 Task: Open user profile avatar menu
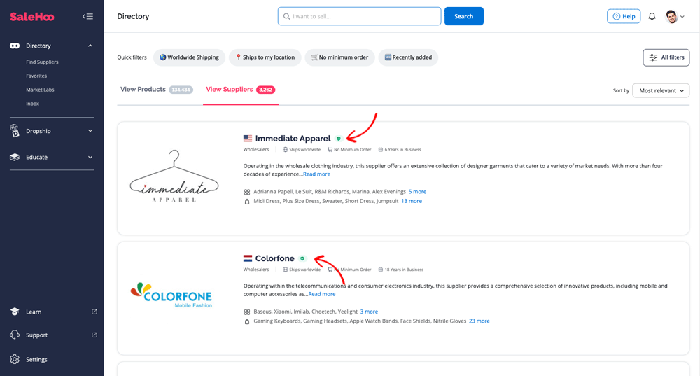674,16
